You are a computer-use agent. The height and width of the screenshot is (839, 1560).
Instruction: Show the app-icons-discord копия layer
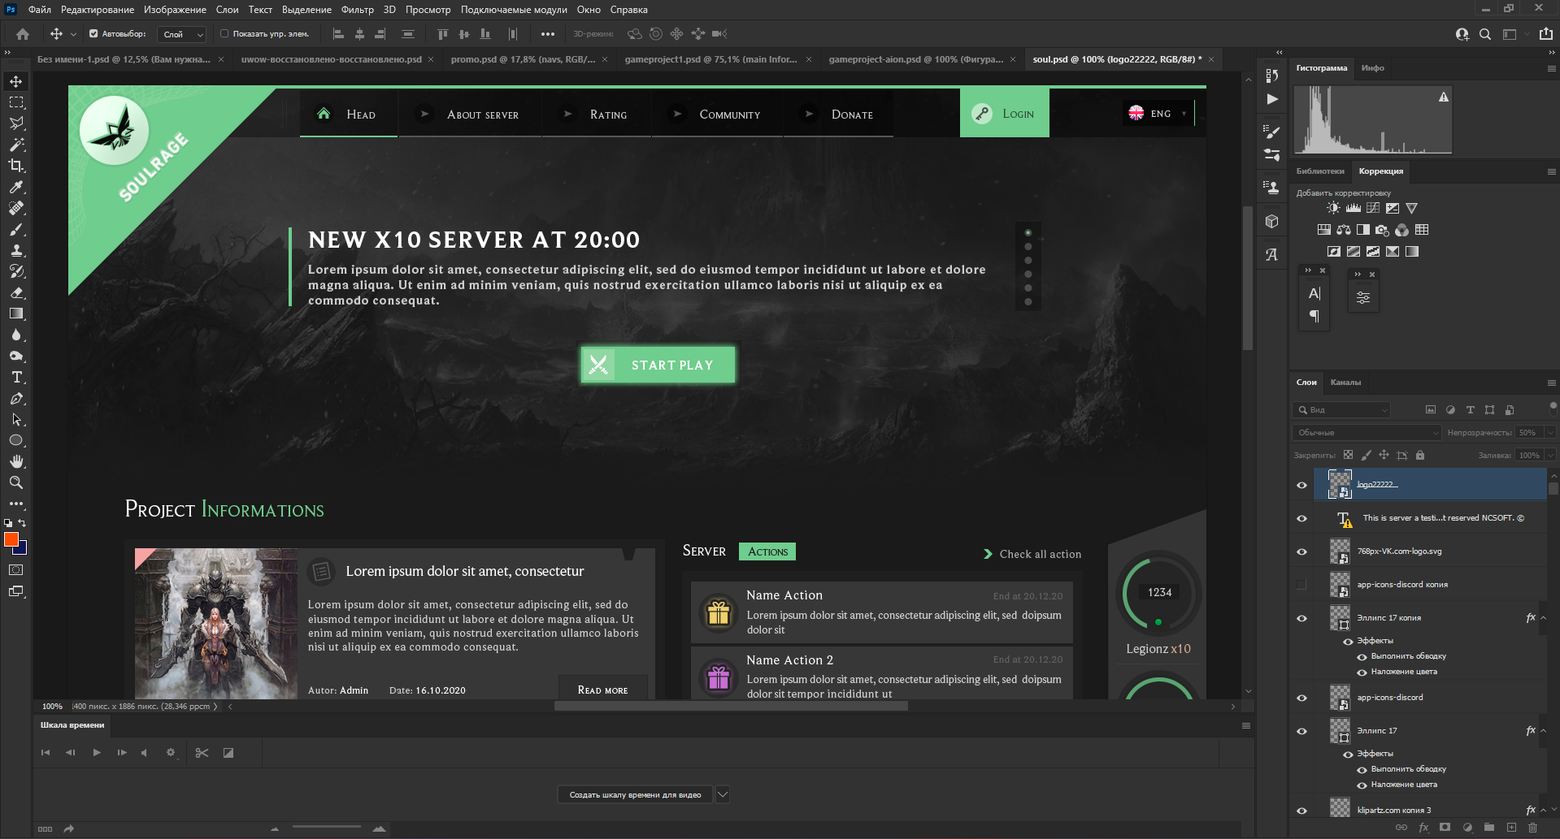(x=1301, y=585)
